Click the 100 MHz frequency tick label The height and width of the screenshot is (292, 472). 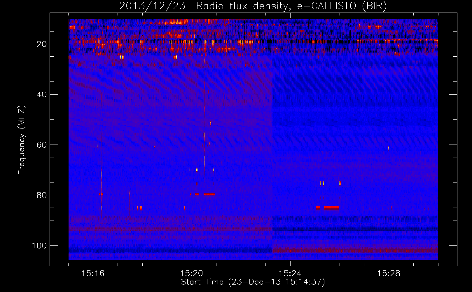[39, 246]
